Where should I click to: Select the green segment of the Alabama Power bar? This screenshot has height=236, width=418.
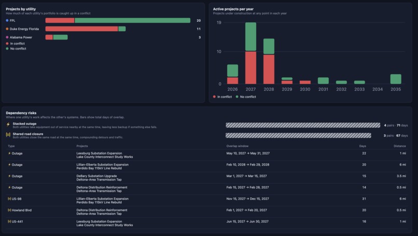click(61, 37)
